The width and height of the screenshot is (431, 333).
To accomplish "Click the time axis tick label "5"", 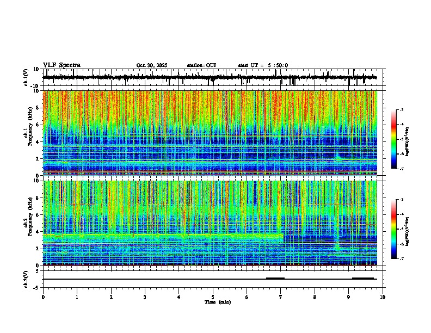I will point(213,297).
